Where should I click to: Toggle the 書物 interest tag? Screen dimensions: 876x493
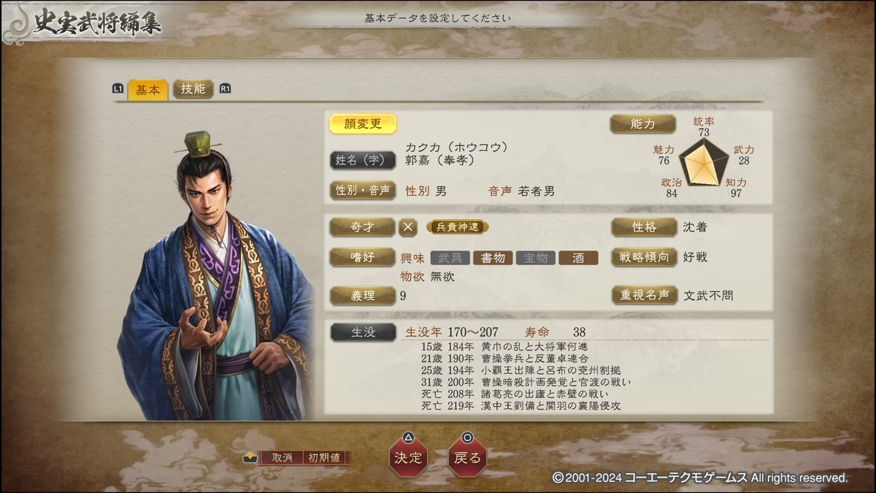click(x=493, y=258)
